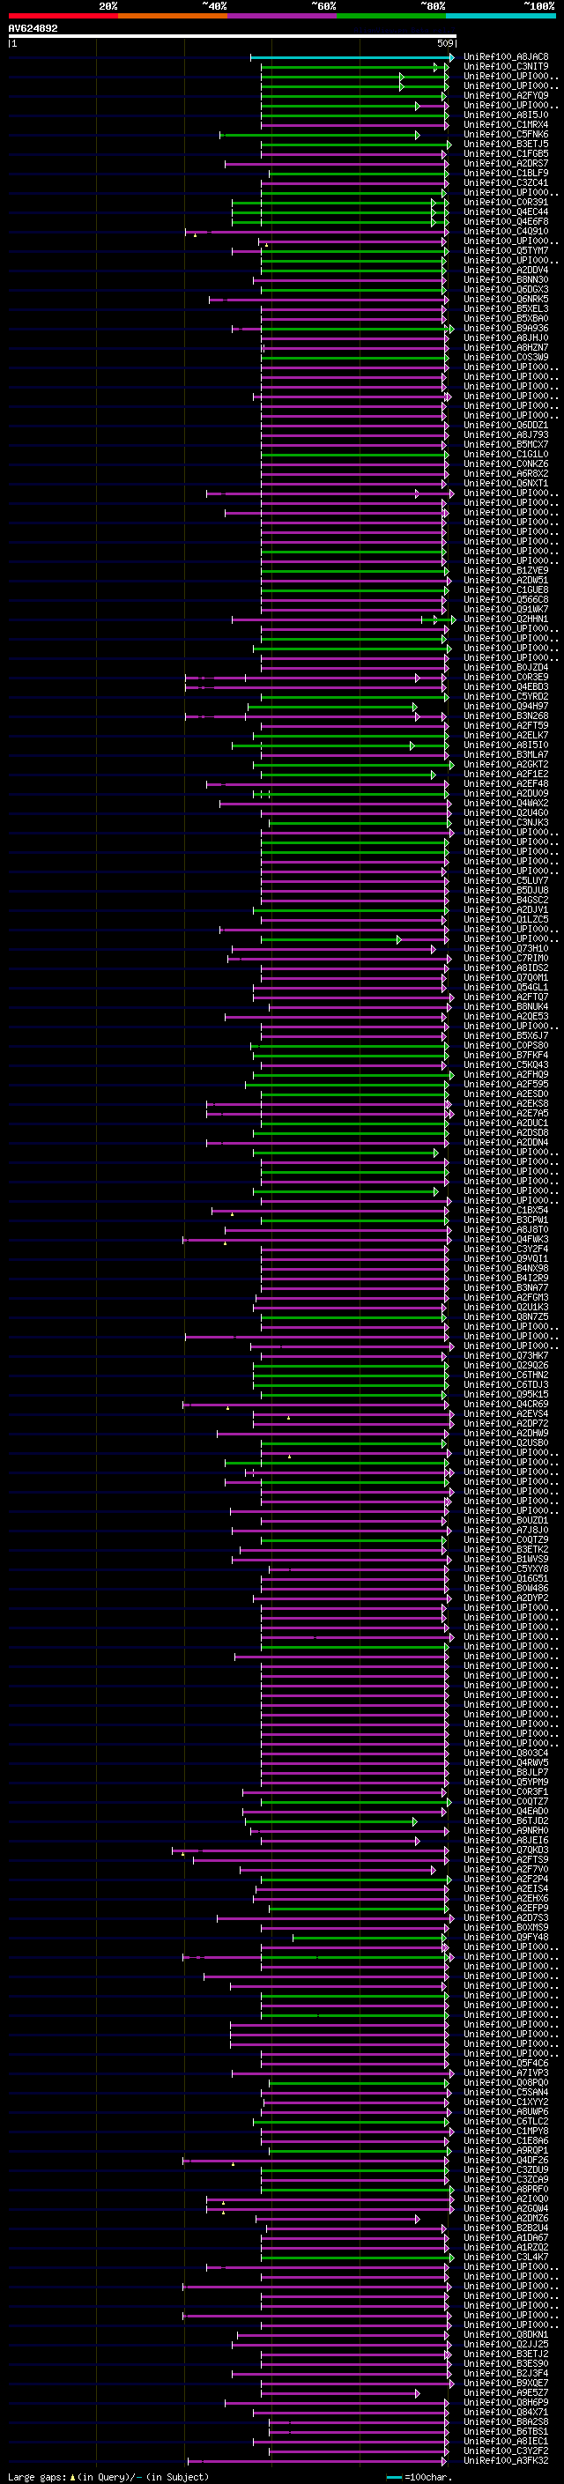Image resolution: width=564 pixels, height=2484 pixels.
Task: Select hit label UniRef100_Q4EC44
Action: [506, 212]
